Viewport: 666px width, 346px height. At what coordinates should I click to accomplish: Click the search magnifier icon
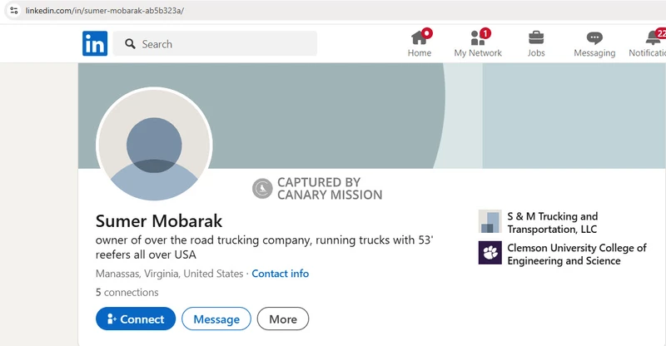pyautogui.click(x=131, y=44)
